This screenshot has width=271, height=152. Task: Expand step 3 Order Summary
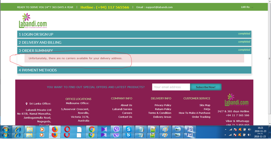coord(134,50)
